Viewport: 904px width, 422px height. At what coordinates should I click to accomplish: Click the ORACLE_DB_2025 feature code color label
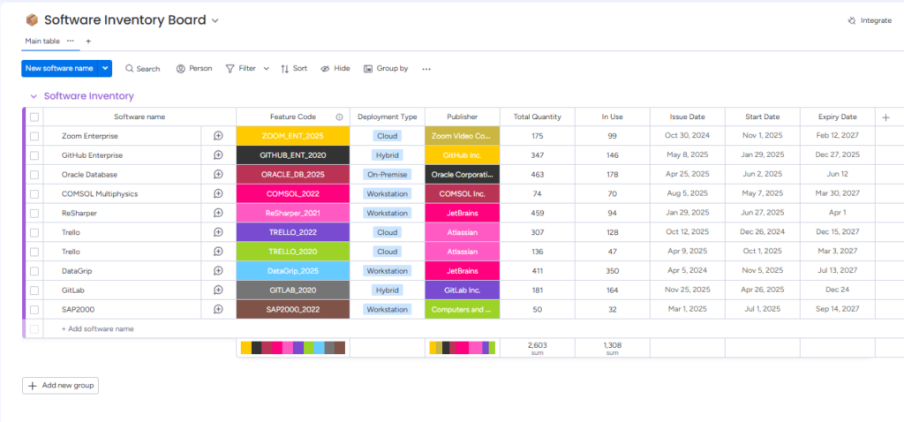click(293, 175)
